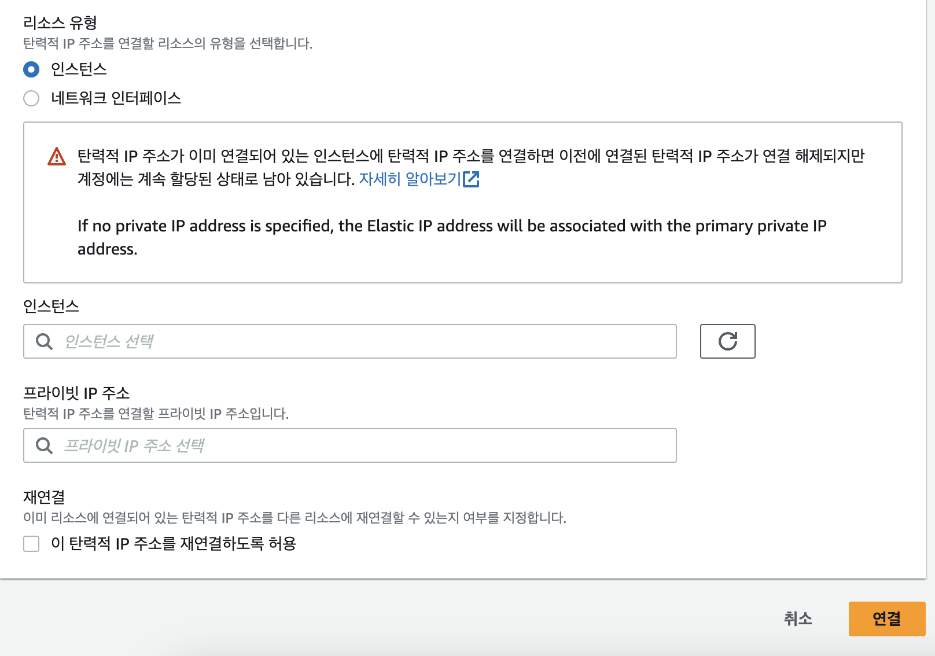Click the magnifier icon in 프라이빗 IP 주소 field
Viewport: 935px width, 656px height.
(44, 445)
